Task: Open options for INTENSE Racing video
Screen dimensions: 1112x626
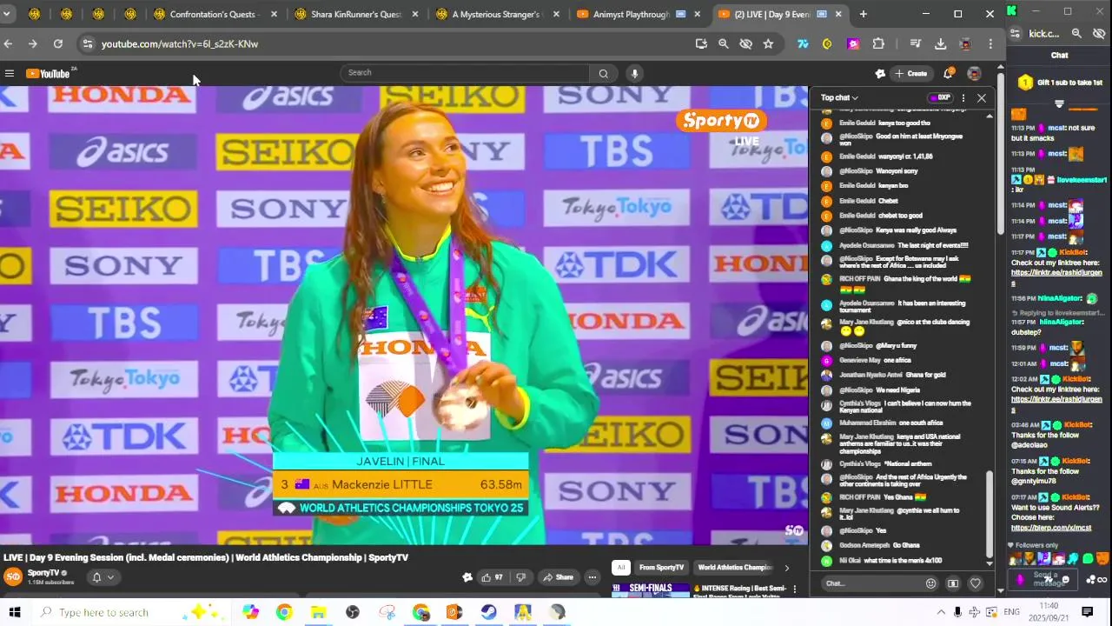Action: point(794,589)
